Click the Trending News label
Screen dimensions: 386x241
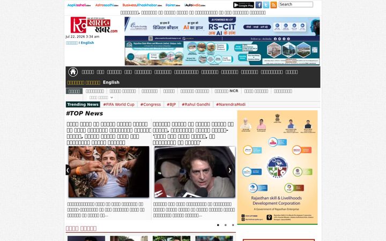83,104
